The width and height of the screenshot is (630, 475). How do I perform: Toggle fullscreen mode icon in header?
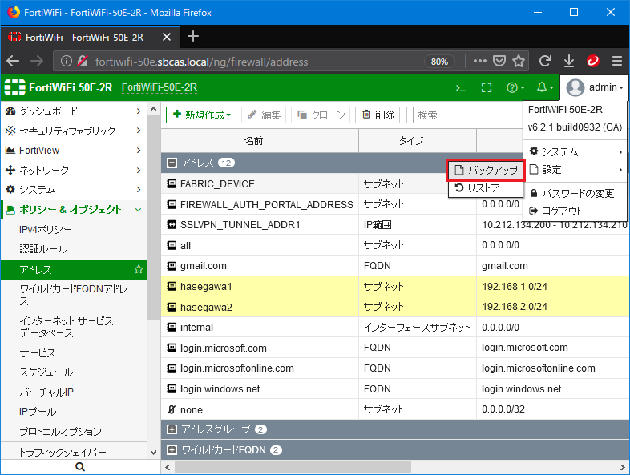point(487,87)
